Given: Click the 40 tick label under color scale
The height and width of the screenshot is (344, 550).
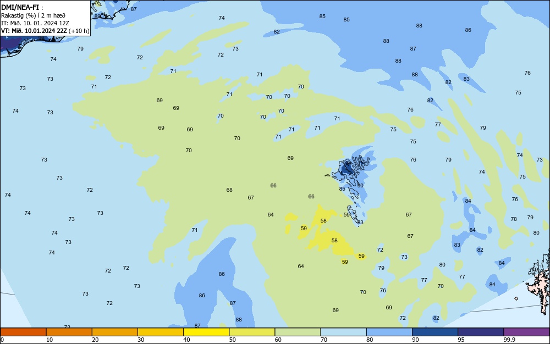Looking at the screenshot, I should [186, 340].
